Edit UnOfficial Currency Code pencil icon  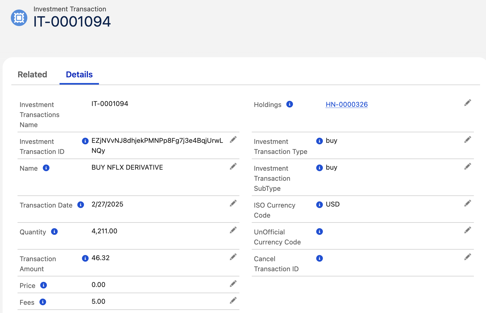(x=468, y=230)
